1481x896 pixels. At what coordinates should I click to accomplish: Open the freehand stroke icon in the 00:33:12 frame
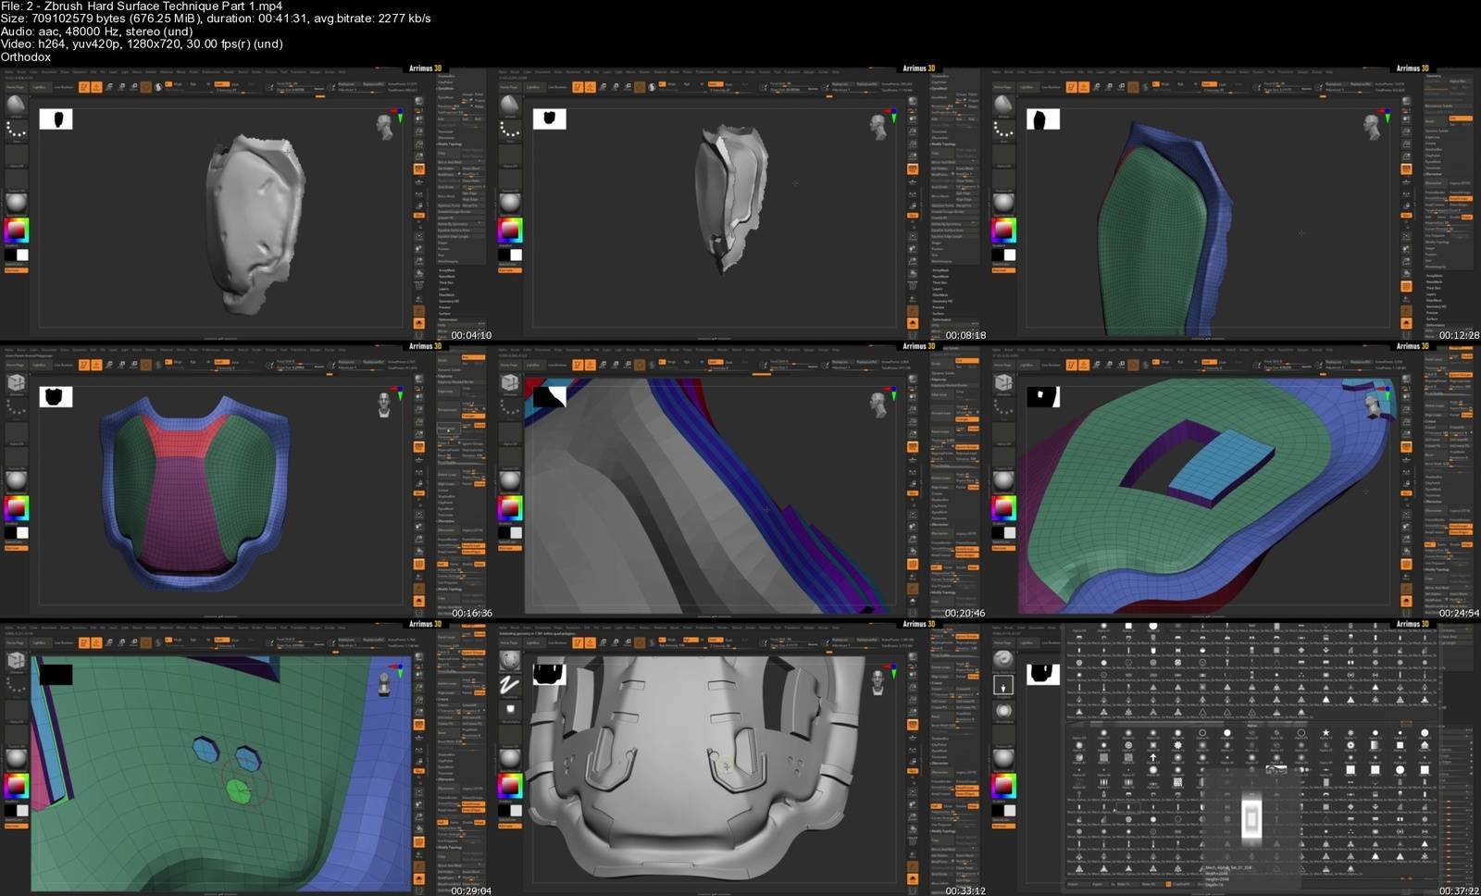(x=510, y=686)
